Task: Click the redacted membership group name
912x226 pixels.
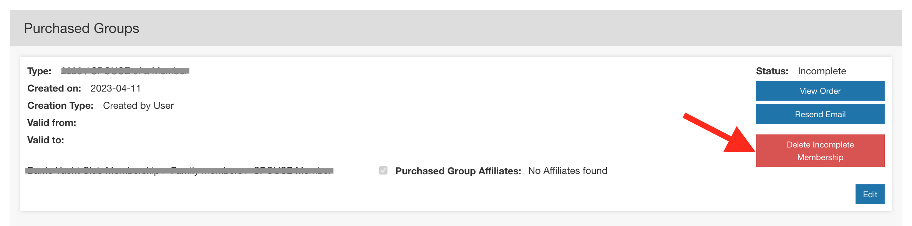Action: 179,171
